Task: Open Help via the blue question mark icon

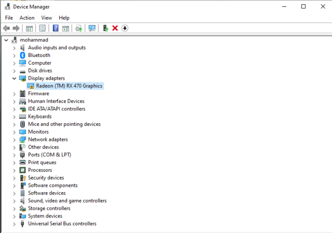Action: 56,28
